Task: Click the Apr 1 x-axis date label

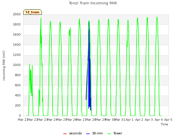Action: click(x=130, y=120)
